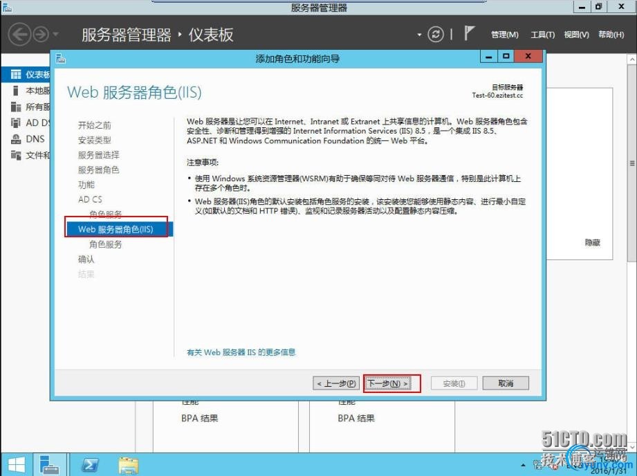Open the dropdown arrow left of Refresh
The height and width of the screenshot is (476, 637).
(x=419, y=35)
